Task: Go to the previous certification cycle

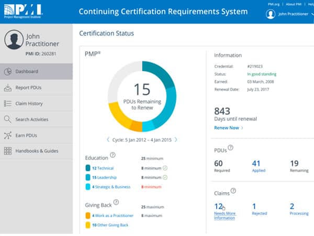Action: [x=108, y=139]
